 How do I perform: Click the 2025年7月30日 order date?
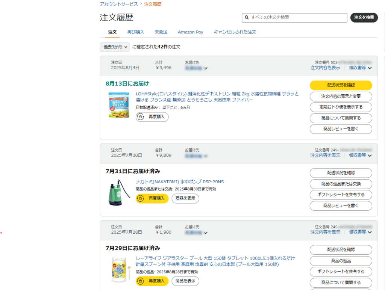point(126,155)
